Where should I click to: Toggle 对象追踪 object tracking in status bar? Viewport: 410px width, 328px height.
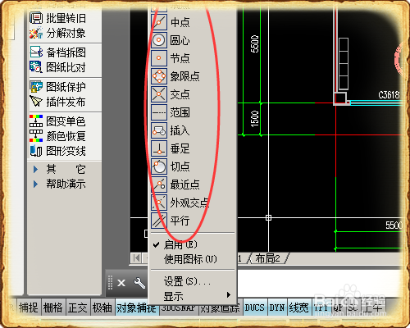coord(221,309)
